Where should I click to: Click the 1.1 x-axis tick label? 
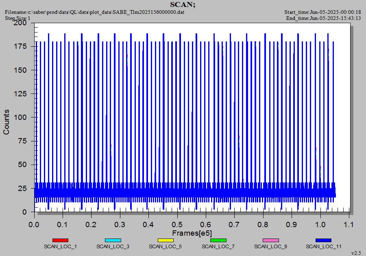[x=349, y=225]
